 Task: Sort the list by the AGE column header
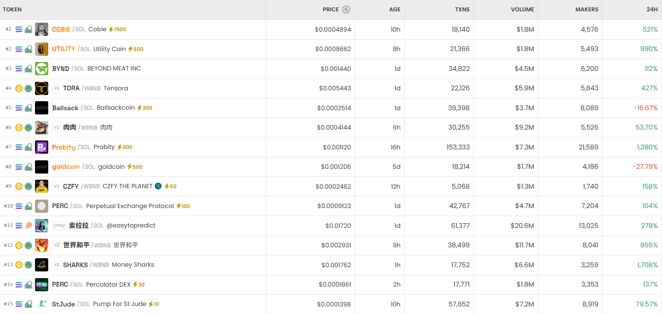click(394, 9)
